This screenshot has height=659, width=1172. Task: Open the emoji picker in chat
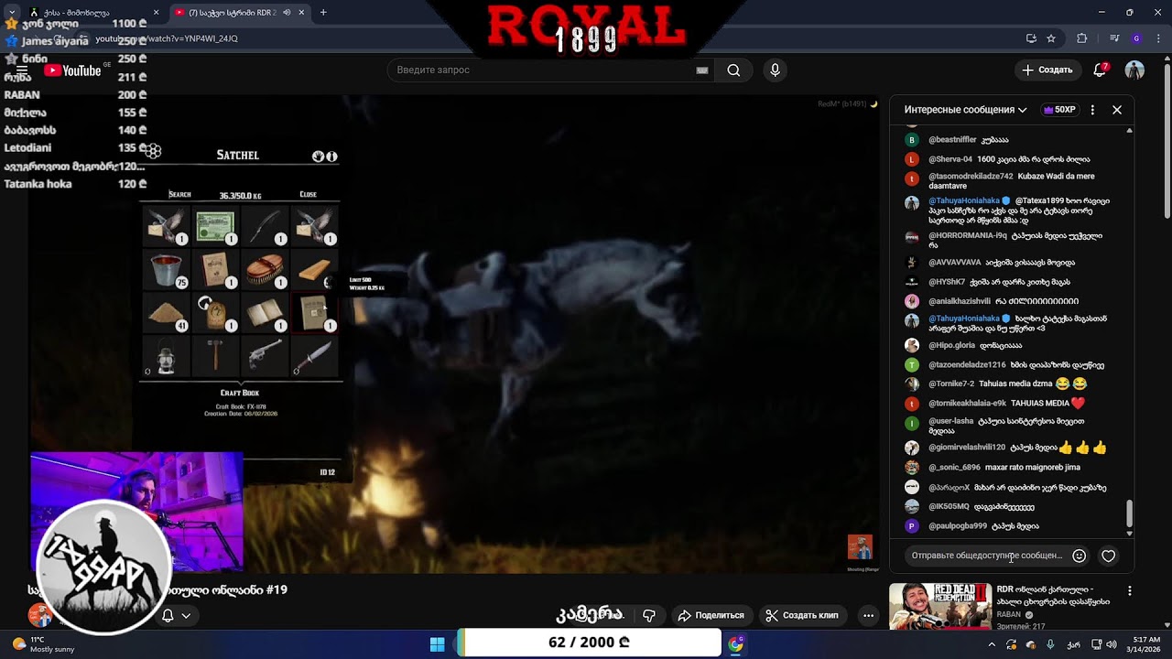tap(1079, 556)
